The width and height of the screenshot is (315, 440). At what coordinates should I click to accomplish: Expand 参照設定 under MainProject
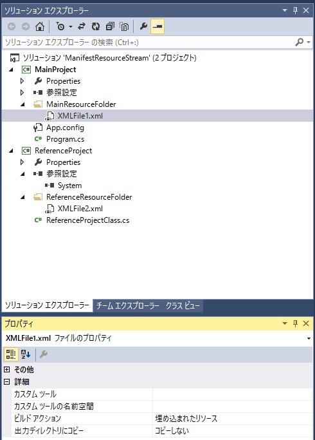coord(22,93)
